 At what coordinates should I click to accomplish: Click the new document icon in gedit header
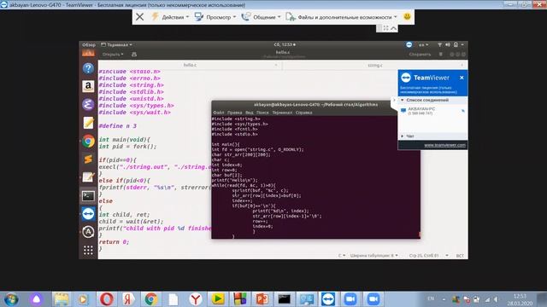pos(134,55)
